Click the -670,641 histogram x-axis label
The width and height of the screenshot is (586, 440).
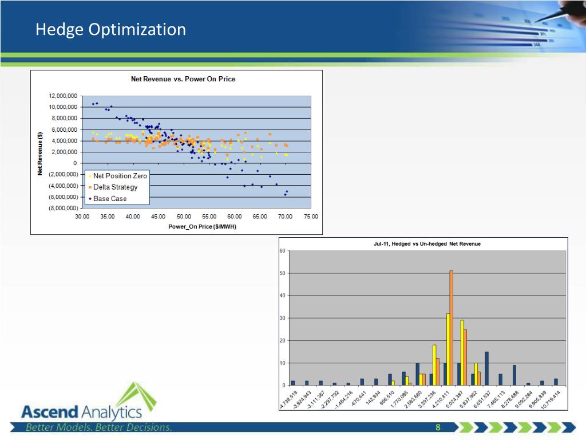point(359,399)
